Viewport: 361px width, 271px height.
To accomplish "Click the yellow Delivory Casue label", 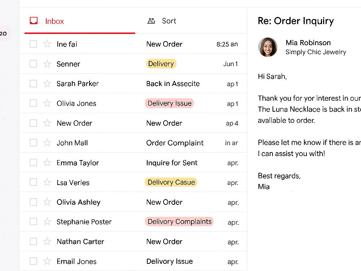I will [x=171, y=182].
